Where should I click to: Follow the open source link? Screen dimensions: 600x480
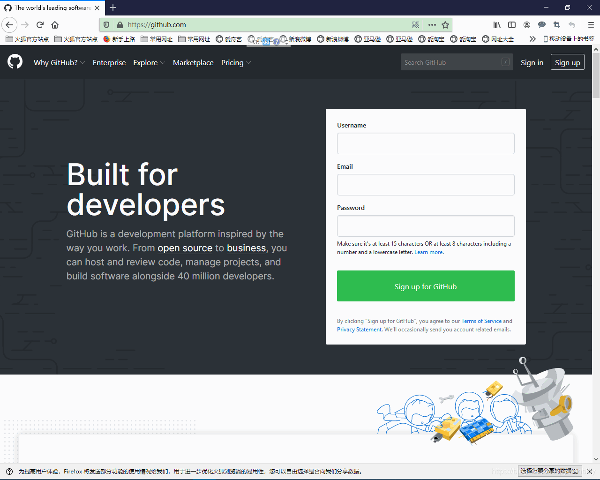click(x=185, y=248)
